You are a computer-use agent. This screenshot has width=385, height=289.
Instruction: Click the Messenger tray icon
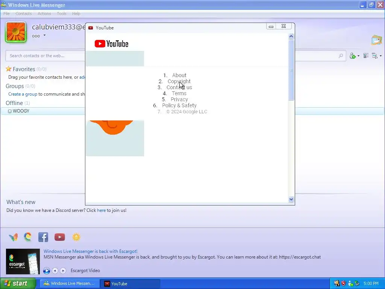pos(350,284)
